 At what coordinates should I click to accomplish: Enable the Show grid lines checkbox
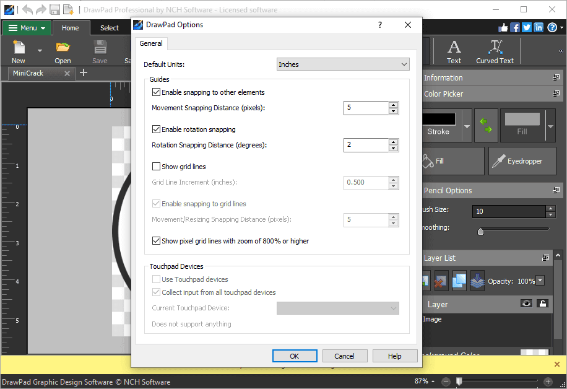click(x=156, y=167)
